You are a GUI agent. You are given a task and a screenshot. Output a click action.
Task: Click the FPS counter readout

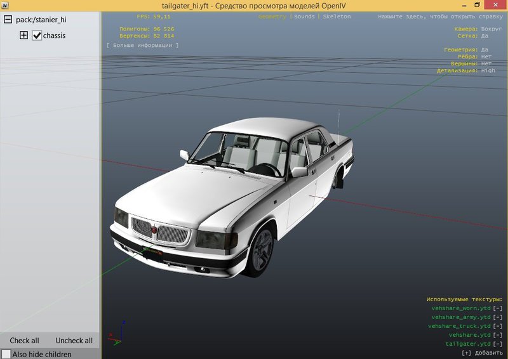click(154, 16)
